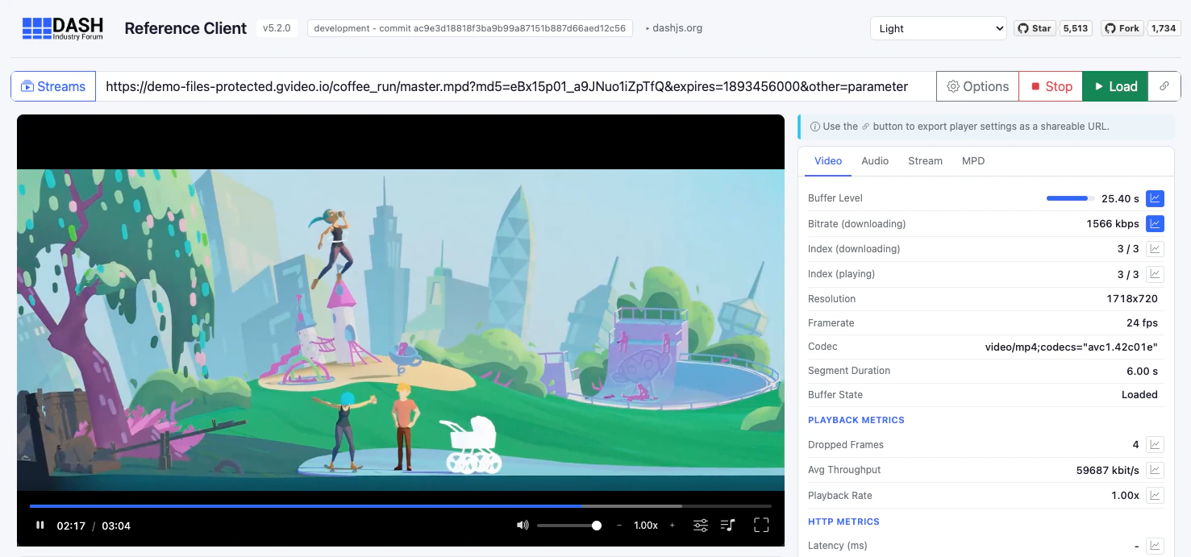Star the project on GitHub
The width and height of the screenshot is (1191, 557).
(x=1035, y=28)
